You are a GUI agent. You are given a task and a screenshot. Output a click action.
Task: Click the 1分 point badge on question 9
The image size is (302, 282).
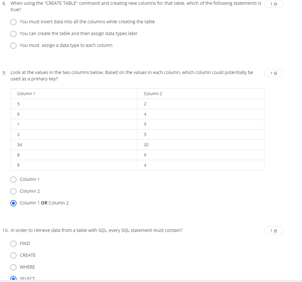click(274, 73)
